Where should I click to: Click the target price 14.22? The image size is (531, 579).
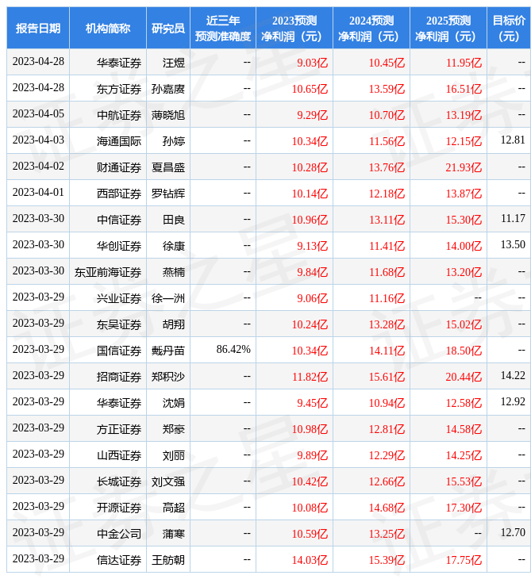(513, 375)
